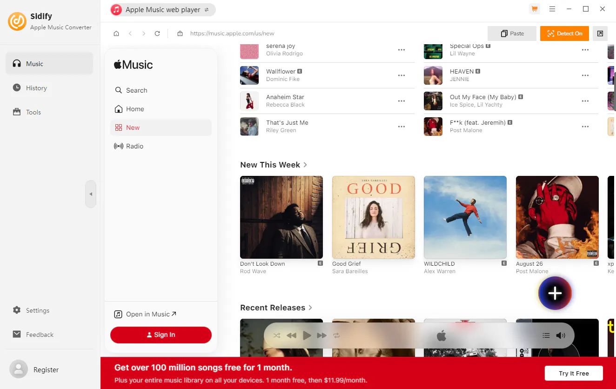
Task: Open the August 26 album cover
Action: pyautogui.click(x=557, y=217)
